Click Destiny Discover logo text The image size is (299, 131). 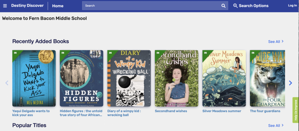click(x=27, y=6)
